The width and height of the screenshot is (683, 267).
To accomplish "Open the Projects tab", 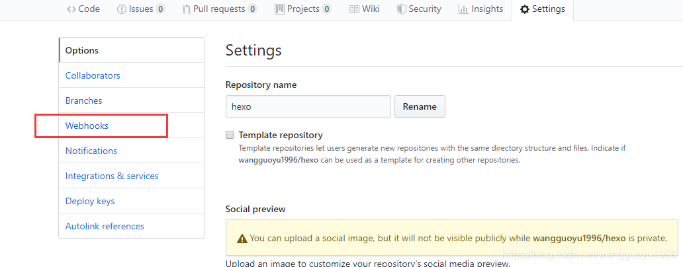I will [x=302, y=9].
